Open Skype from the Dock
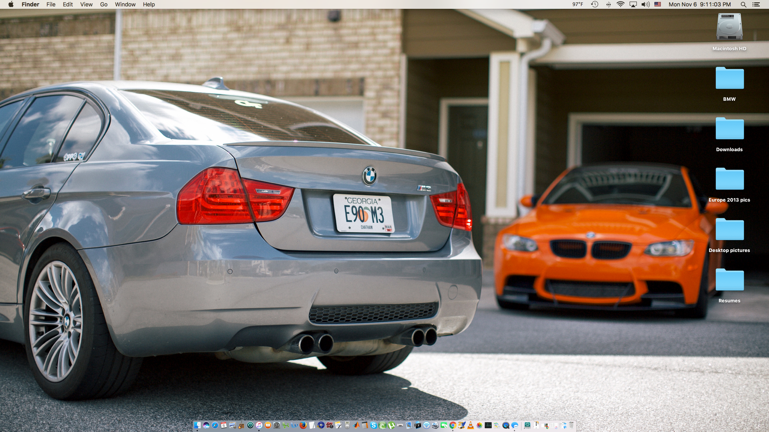Image resolution: width=769 pixels, height=432 pixels. click(374, 425)
